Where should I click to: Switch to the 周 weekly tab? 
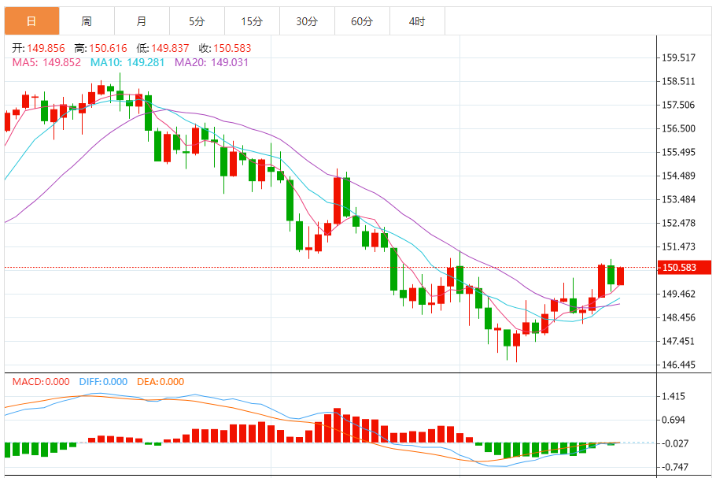pyautogui.click(x=87, y=21)
